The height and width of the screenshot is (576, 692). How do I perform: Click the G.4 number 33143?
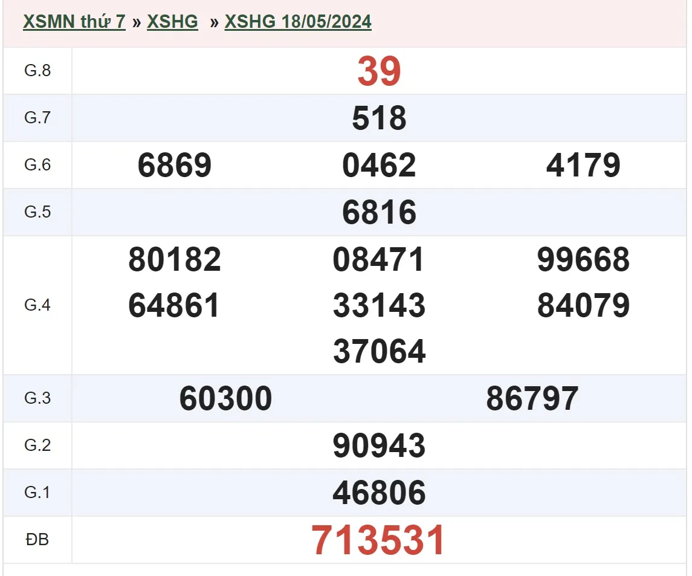[x=379, y=306]
